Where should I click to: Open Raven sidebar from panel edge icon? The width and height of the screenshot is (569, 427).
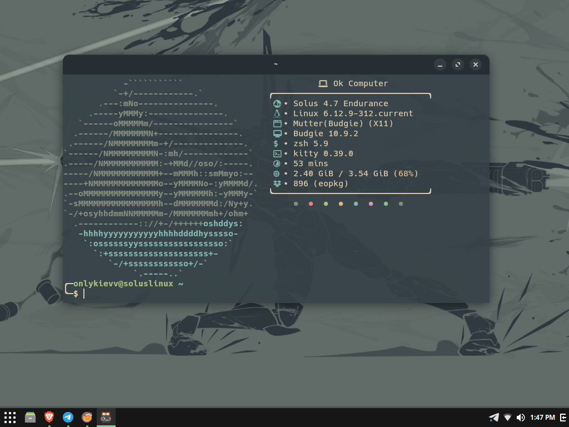tap(563, 418)
